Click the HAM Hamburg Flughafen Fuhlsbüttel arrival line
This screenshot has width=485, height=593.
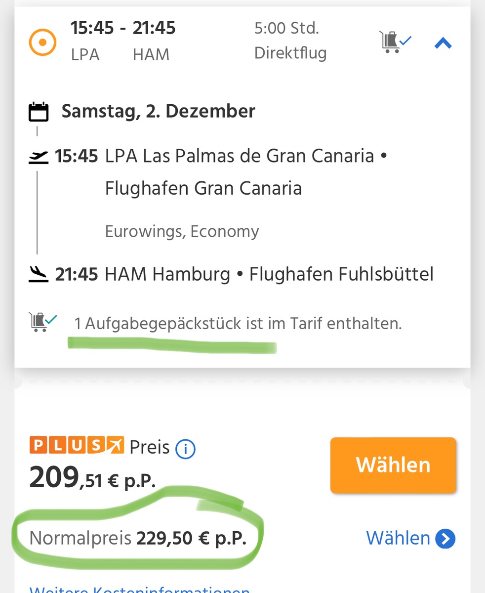pyautogui.click(x=269, y=274)
